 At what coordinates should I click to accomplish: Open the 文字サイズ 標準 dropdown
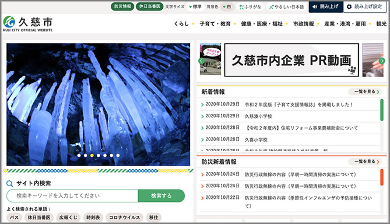pos(195,7)
